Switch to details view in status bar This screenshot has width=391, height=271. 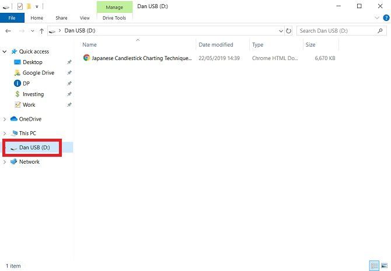[x=373, y=265]
